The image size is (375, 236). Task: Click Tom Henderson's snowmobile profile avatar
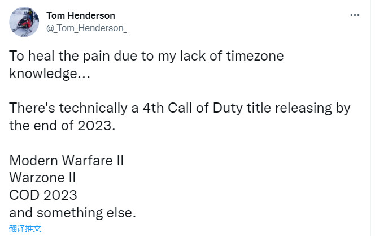[x=23, y=21]
